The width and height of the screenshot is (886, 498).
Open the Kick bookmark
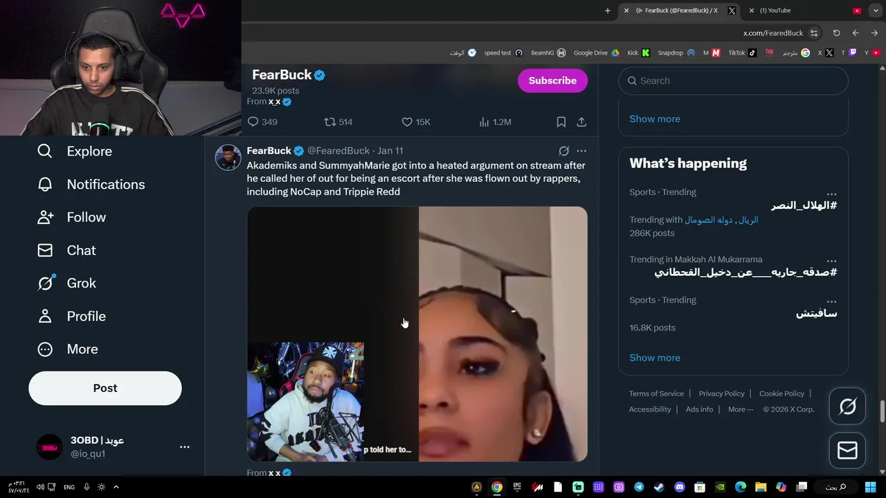coord(638,53)
